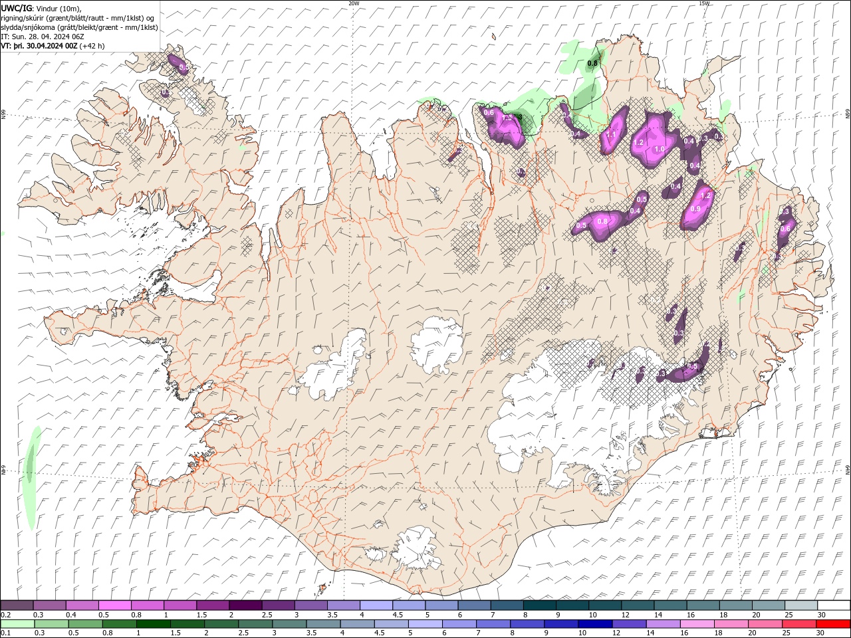851x638 pixels.
Task: Click the pale green 0.1 rain legend swatch
Action: tap(17, 624)
